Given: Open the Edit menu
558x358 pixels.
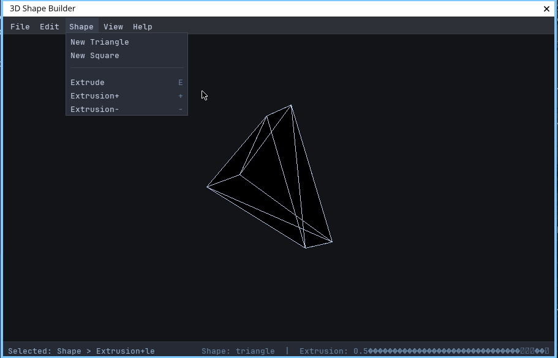Looking at the screenshot, I should coord(50,27).
